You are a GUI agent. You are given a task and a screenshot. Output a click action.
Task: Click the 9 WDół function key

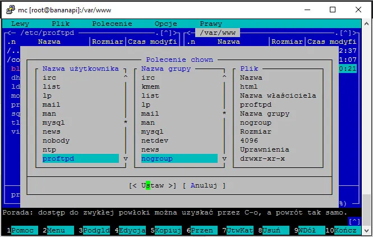click(310, 230)
